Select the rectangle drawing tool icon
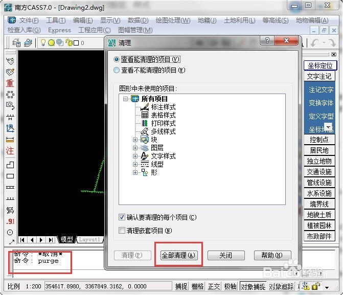Image resolution: width=343 pixels, height=295 pixels. click(10, 176)
